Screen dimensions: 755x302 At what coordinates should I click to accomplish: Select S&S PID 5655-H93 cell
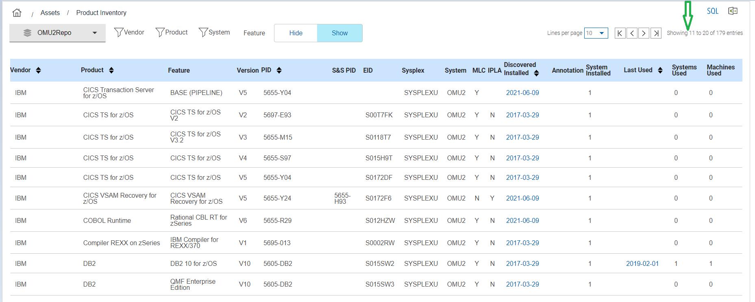(342, 198)
